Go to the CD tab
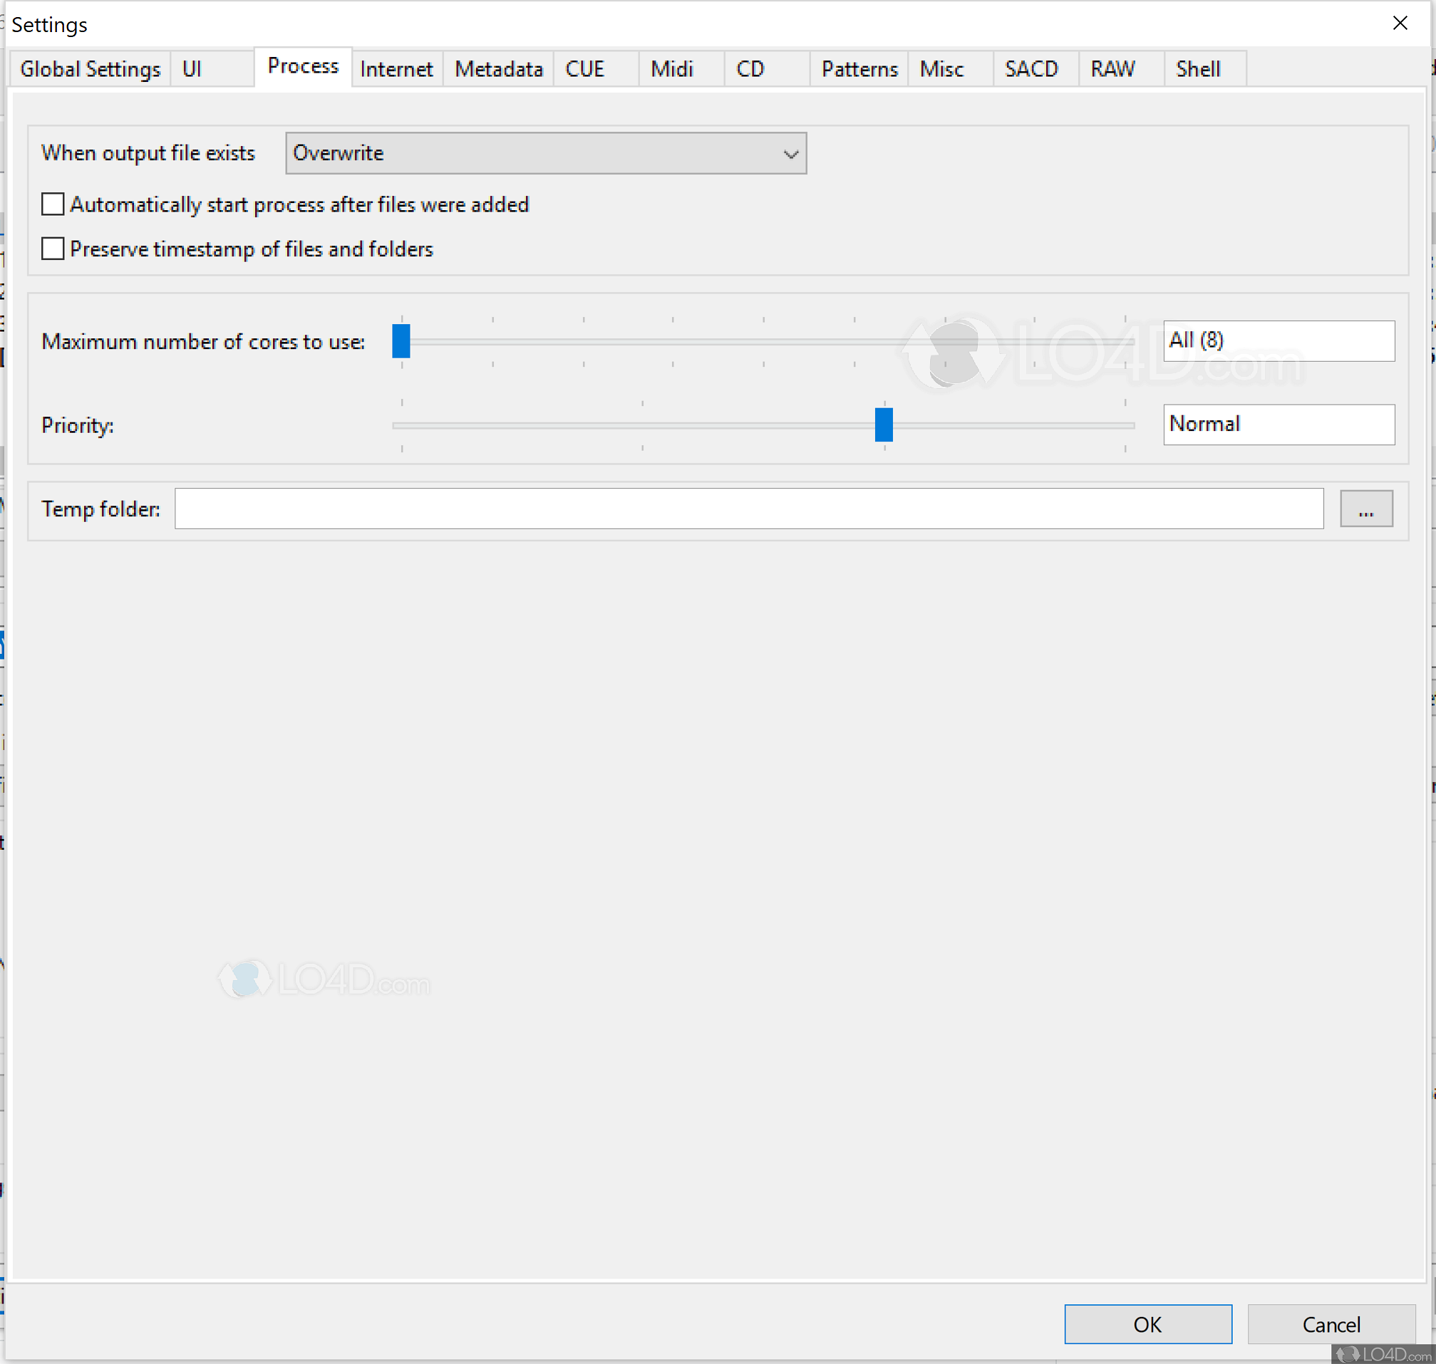Image resolution: width=1436 pixels, height=1364 pixels. click(x=750, y=69)
